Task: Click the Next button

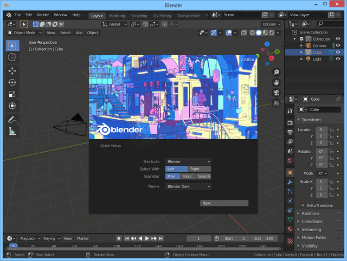Action: pos(224,203)
